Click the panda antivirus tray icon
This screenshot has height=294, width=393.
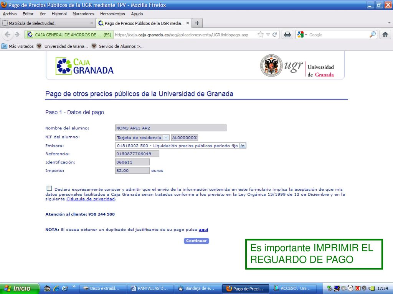[x=351, y=288]
